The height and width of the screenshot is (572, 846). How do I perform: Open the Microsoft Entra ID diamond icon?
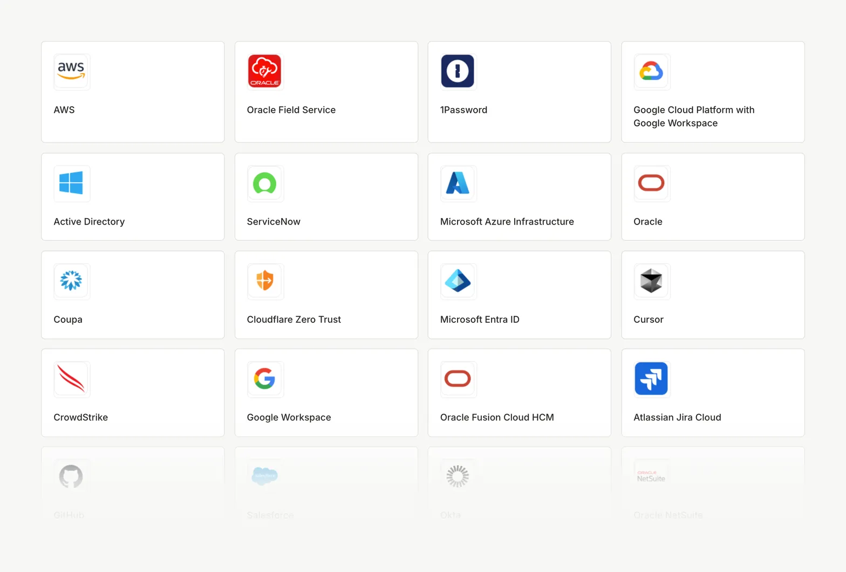[458, 281]
